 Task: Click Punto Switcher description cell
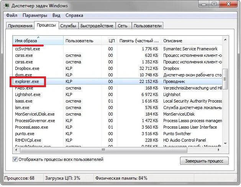coord(177,134)
